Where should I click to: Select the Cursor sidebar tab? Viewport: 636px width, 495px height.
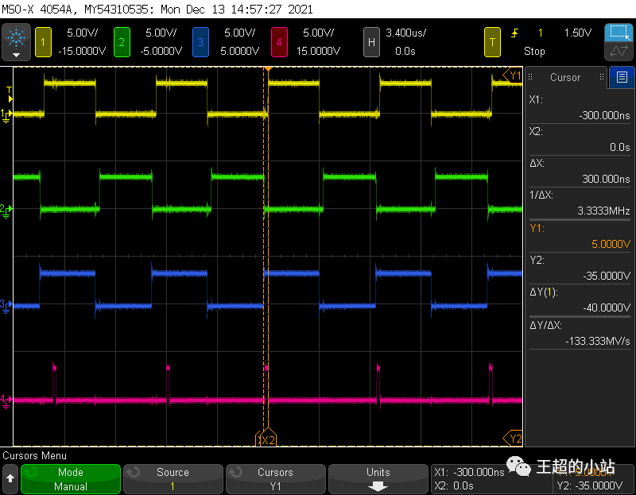[566, 77]
